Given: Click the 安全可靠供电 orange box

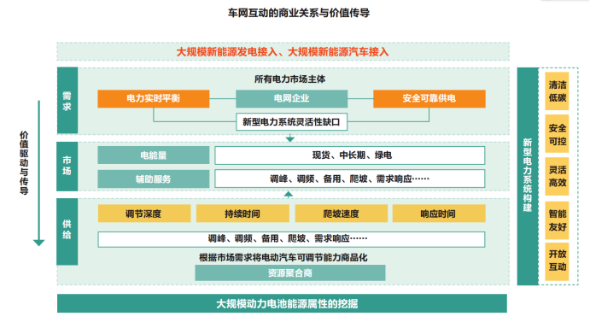Looking at the screenshot, I should tap(429, 99).
